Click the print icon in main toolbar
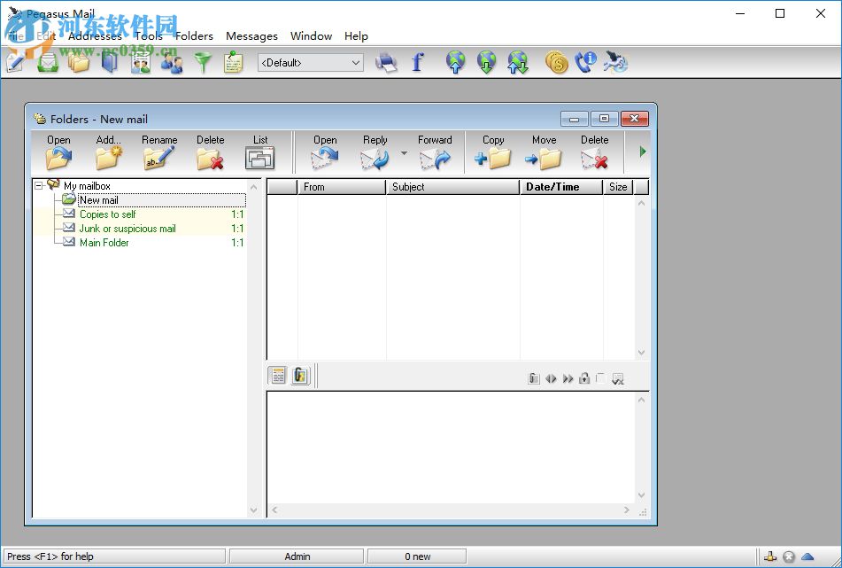The width and height of the screenshot is (842, 568). 386,63
